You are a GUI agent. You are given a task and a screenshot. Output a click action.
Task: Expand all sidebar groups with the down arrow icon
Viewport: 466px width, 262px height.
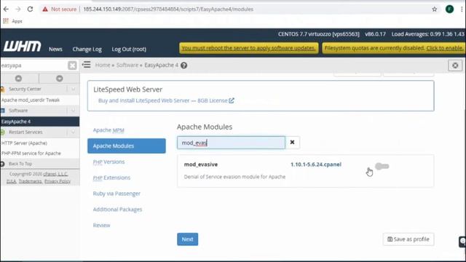(60, 79)
